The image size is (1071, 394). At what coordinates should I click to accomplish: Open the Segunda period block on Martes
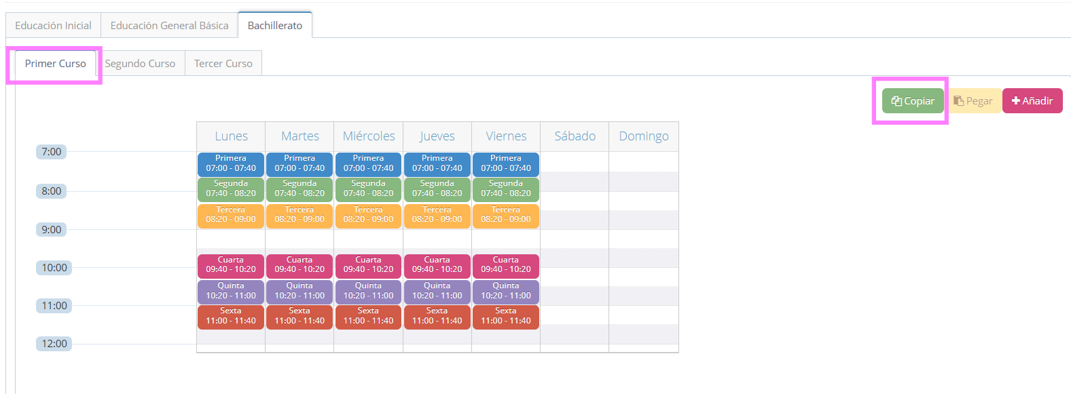coord(299,189)
